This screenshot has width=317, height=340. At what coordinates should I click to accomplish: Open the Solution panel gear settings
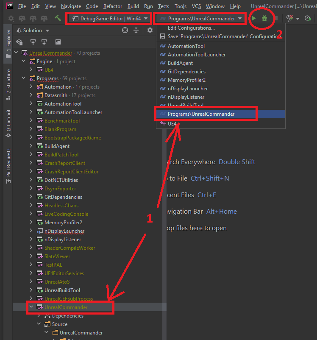(x=150, y=30)
